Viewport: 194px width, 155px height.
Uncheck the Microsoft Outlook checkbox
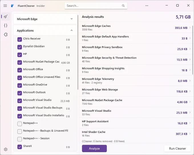click(20, 93)
